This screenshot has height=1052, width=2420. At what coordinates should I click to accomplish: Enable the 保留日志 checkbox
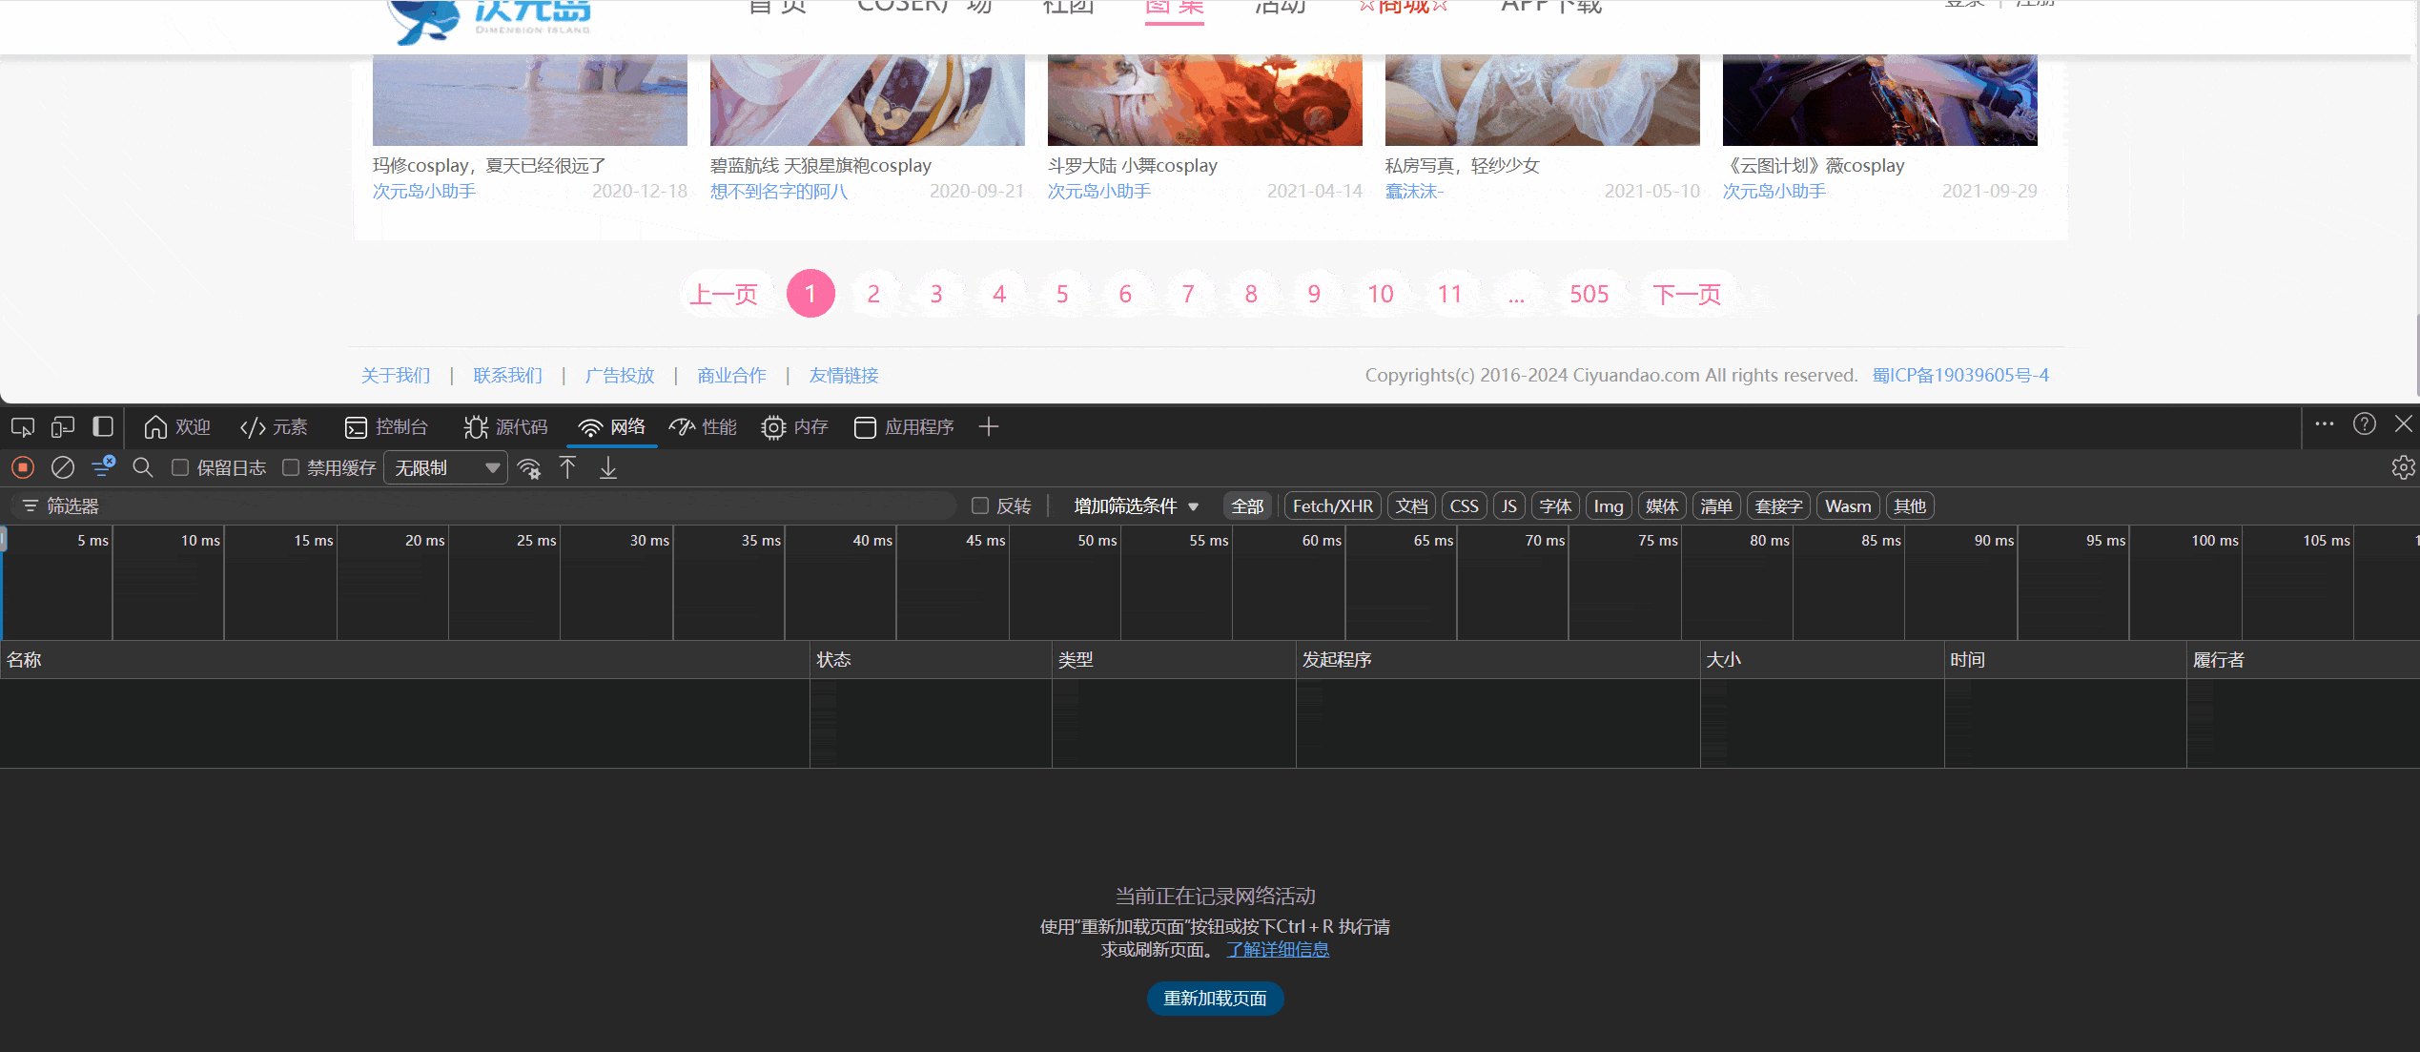pyautogui.click(x=180, y=467)
